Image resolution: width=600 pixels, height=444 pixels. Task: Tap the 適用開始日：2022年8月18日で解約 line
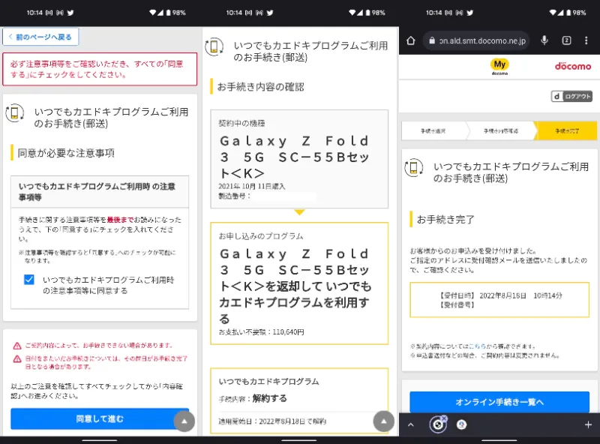(x=272, y=421)
